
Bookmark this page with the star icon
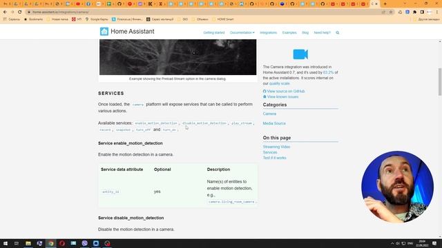pyautogui.click(x=391, y=12)
